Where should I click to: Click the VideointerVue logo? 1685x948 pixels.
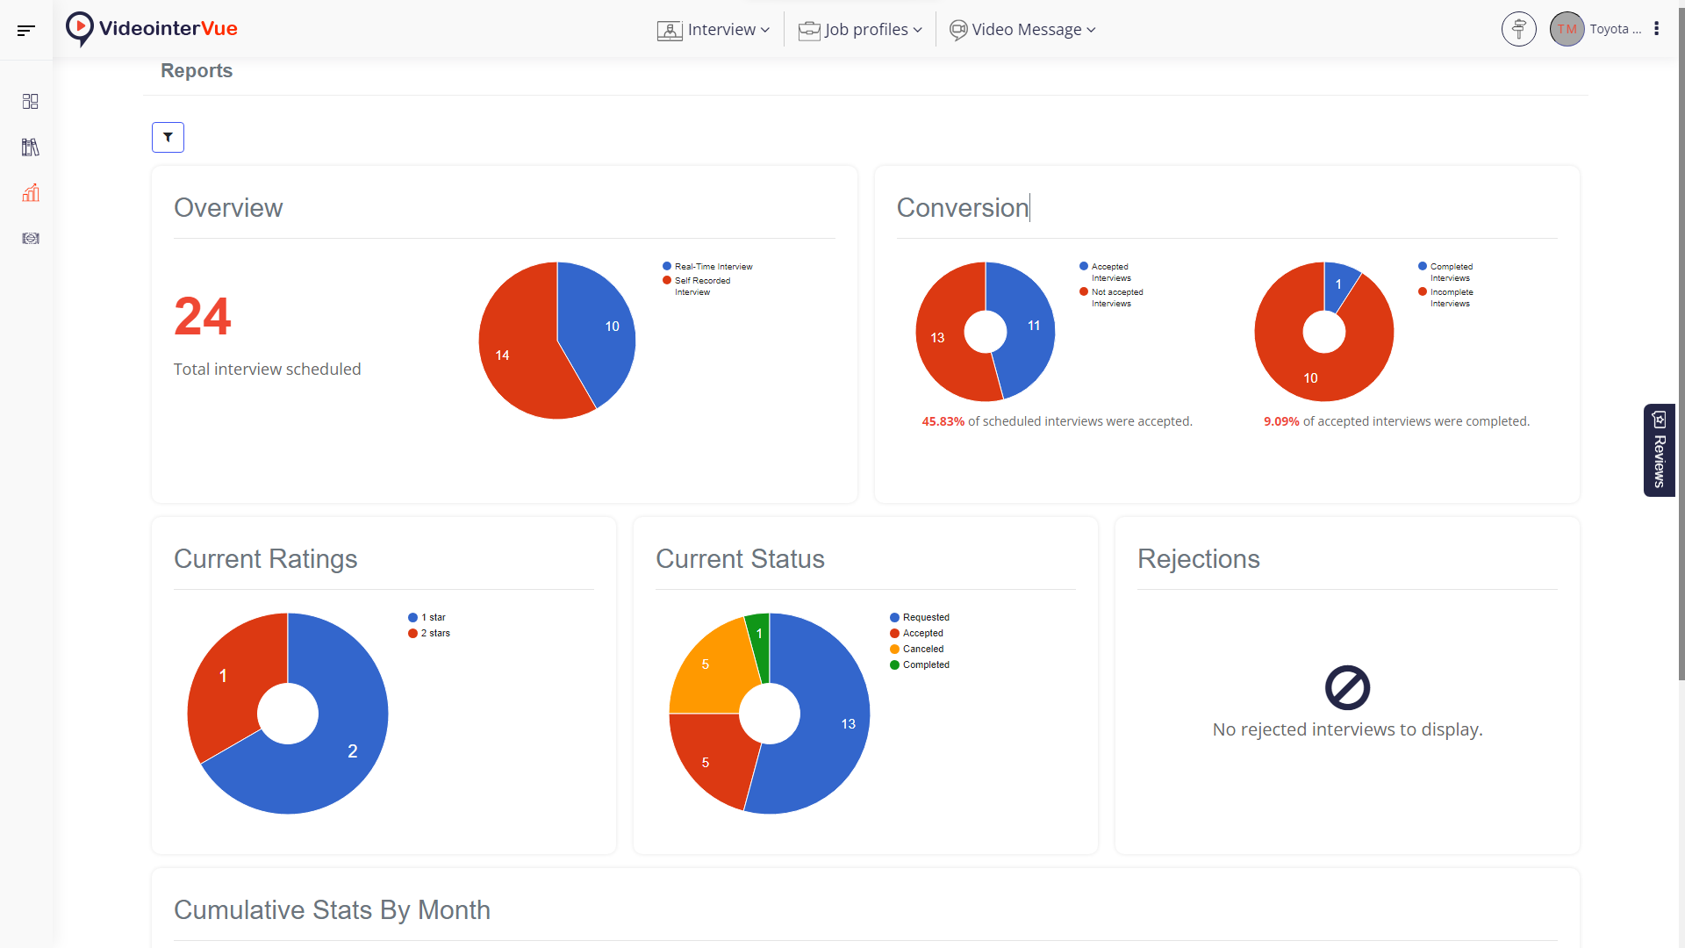[151, 29]
